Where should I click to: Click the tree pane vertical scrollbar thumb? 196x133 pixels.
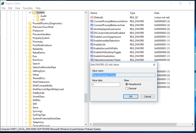click(86, 98)
